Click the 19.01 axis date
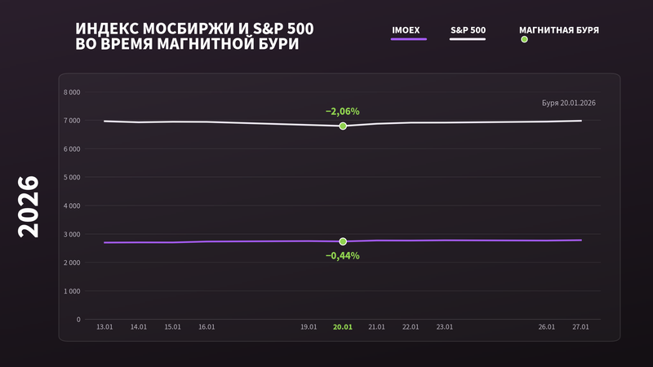The height and width of the screenshot is (367, 653). [x=309, y=327]
